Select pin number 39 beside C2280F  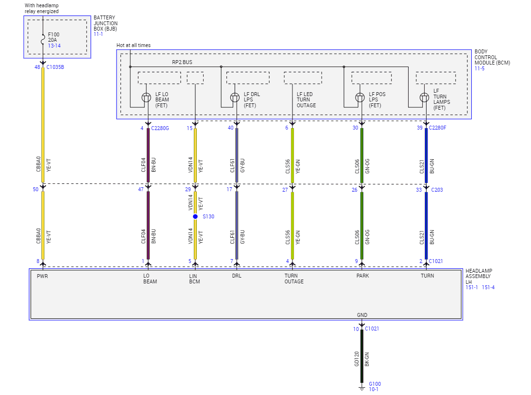420,128
